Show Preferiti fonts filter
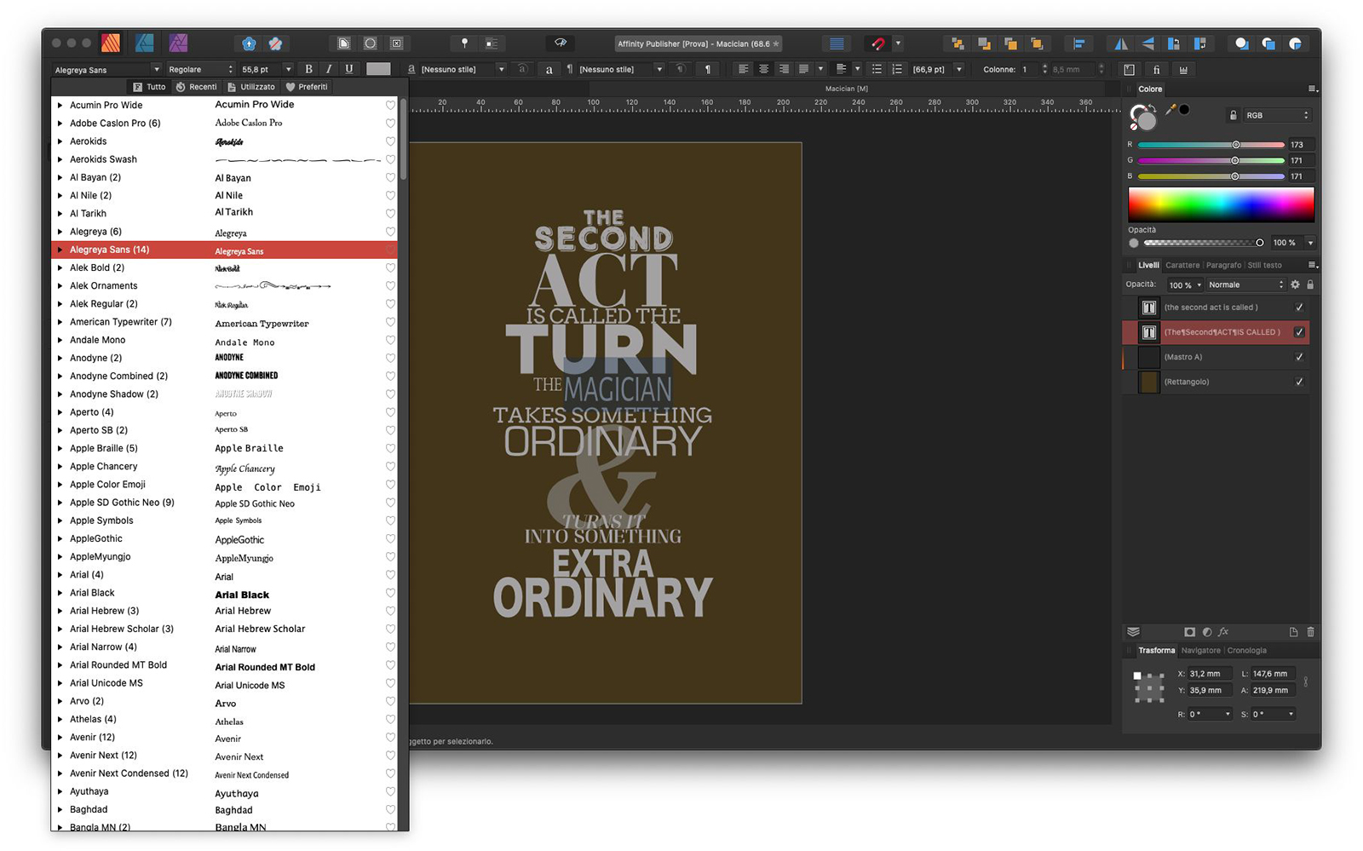This screenshot has width=1363, height=851. (307, 87)
